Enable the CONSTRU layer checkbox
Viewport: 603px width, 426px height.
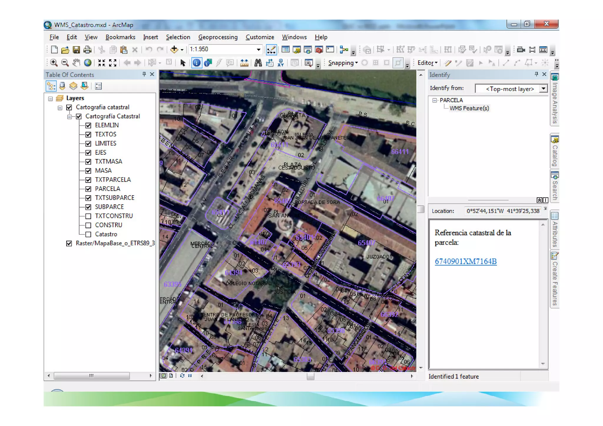click(88, 225)
